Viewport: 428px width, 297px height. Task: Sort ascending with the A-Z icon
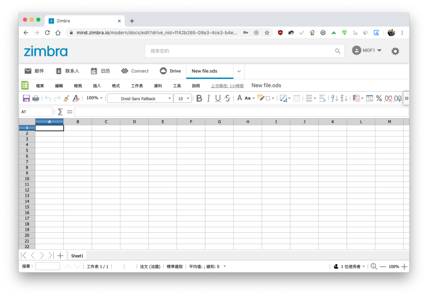point(335,99)
